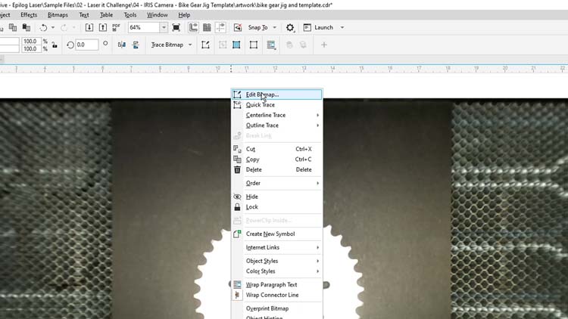Choose Quick Trace from context menu
This screenshot has width=568, height=319.
coord(276,105)
